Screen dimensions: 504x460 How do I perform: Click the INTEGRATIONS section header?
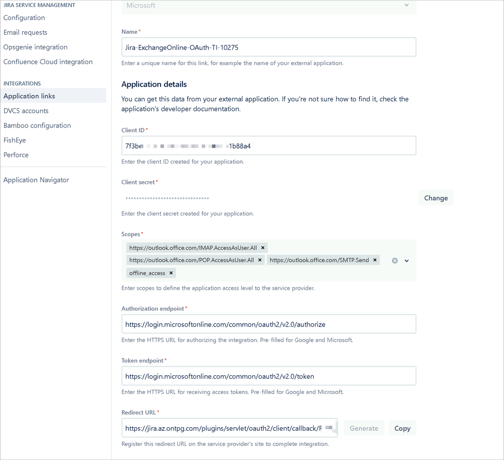[22, 84]
